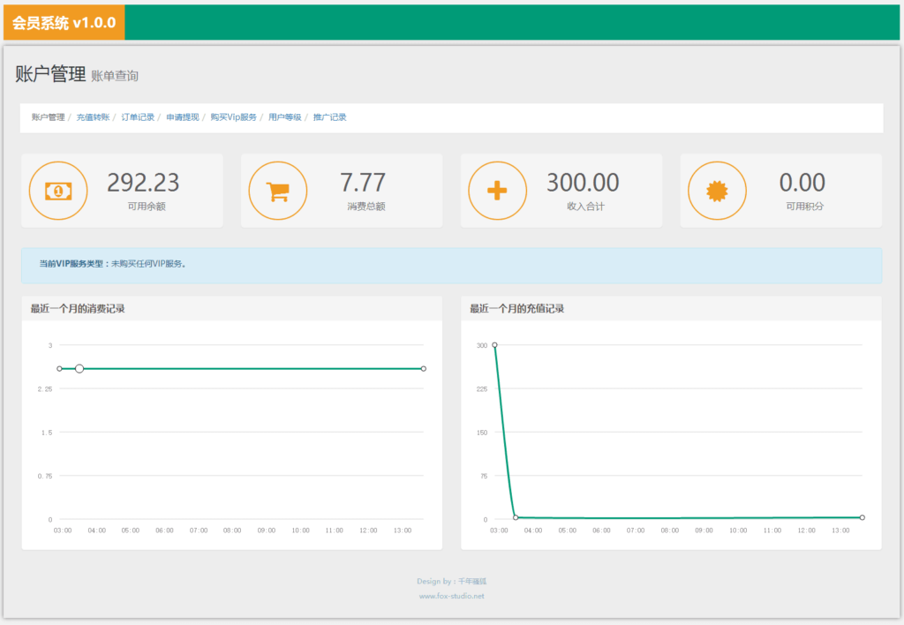904x625 pixels.
Task: Click the banknote icon for available balance
Action: pos(58,191)
